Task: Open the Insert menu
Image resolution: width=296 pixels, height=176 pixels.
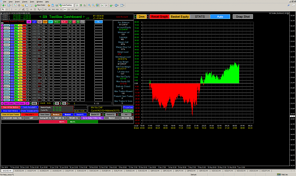Action: click(17, 2)
